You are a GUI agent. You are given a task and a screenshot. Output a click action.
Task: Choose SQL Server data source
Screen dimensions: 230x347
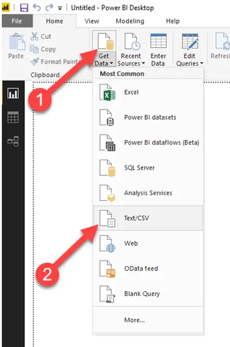147,168
